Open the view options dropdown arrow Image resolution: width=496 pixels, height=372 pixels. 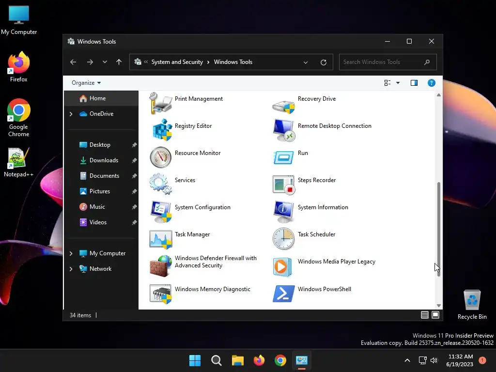coord(398,83)
